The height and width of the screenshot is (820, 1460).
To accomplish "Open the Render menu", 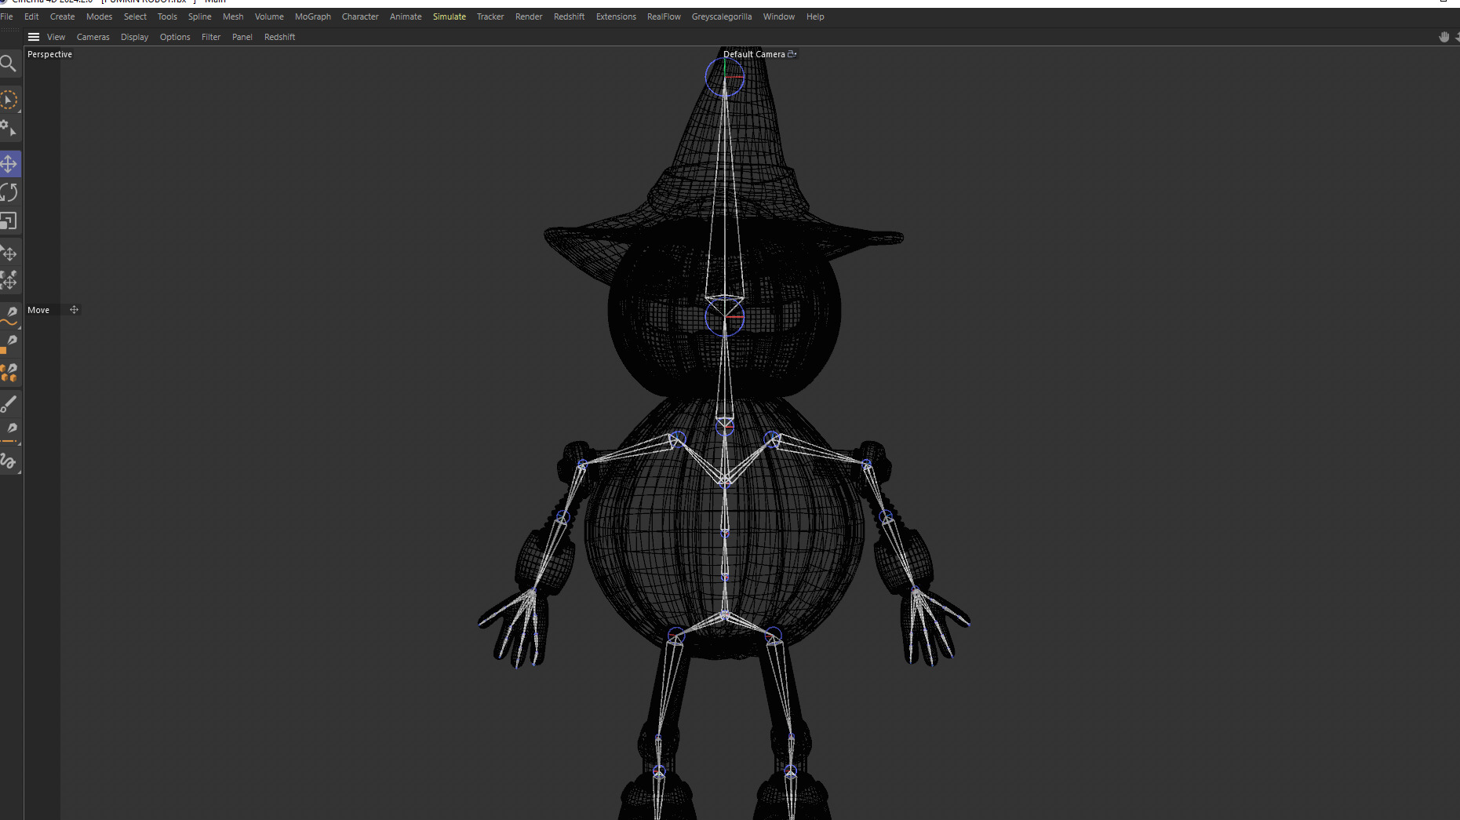I will pyautogui.click(x=529, y=16).
